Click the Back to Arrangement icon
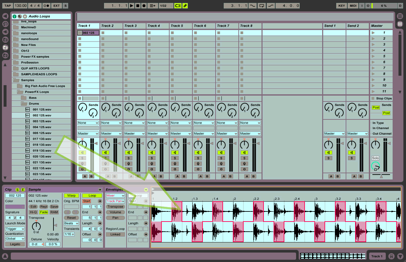 click(x=152, y=6)
